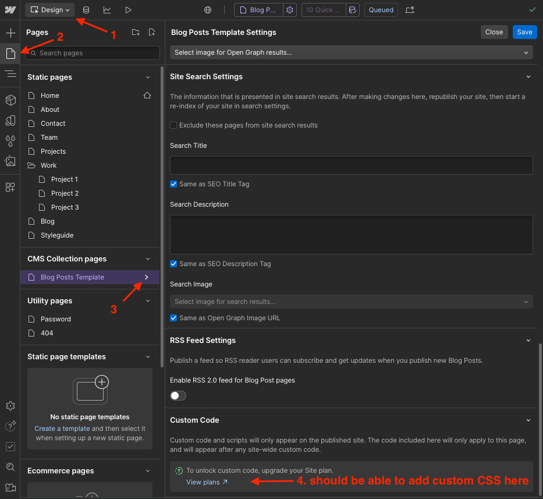Uncheck Same as SEO Title Tag
Viewport: 543px width, 499px height.
[173, 183]
